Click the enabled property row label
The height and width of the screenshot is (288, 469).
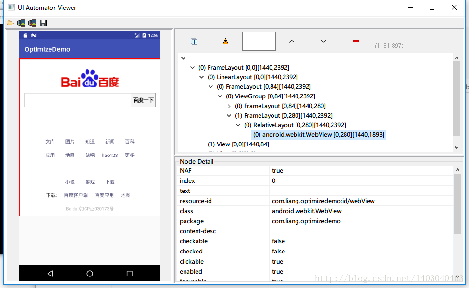click(191, 272)
